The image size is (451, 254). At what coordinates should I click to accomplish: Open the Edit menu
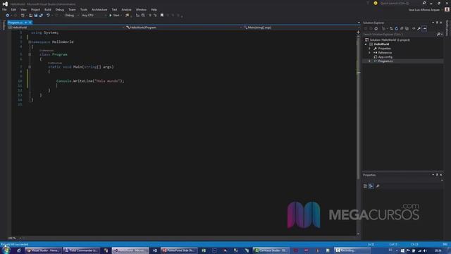pos(13,9)
